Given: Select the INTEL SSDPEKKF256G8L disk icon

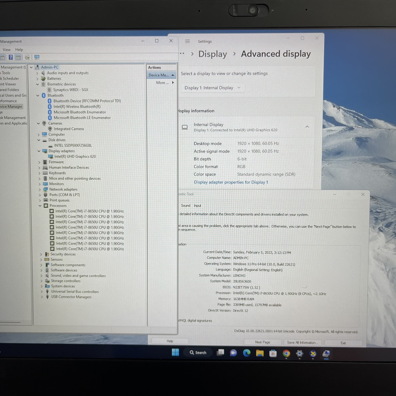Looking at the screenshot, I should [51, 146].
